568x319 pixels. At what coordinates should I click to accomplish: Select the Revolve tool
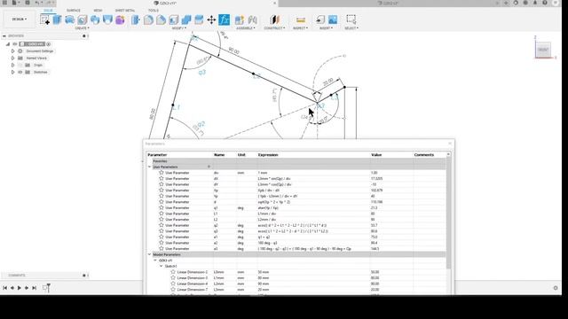69,19
